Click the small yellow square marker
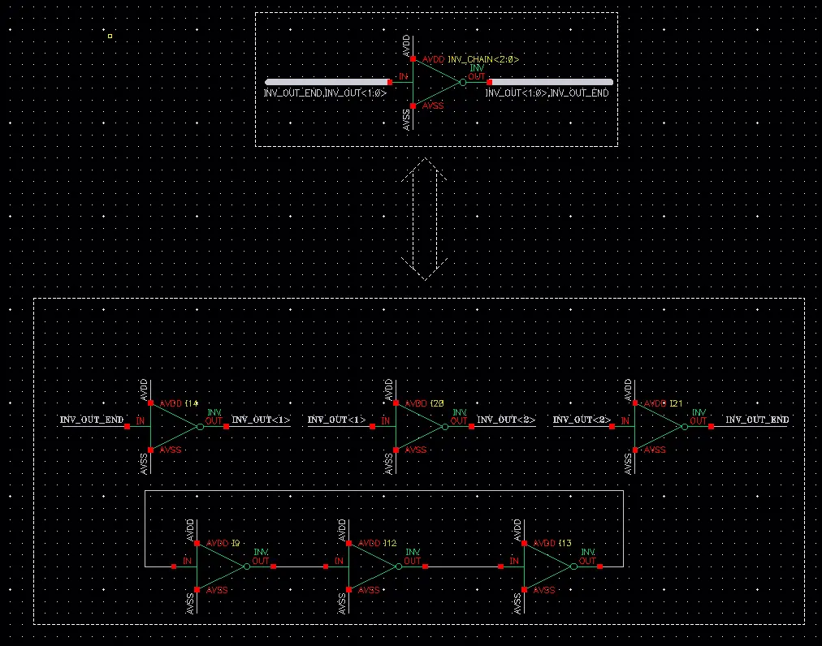 pyautogui.click(x=110, y=37)
